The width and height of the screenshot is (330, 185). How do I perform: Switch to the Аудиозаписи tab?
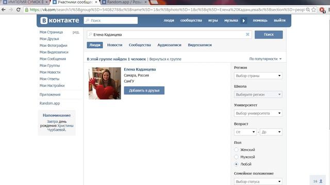pyautogui.click(x=169, y=45)
